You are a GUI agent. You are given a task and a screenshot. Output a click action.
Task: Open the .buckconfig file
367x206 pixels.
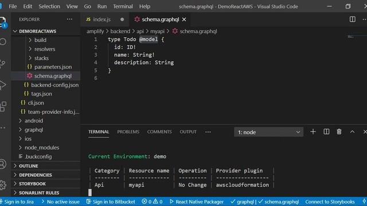[46, 157]
